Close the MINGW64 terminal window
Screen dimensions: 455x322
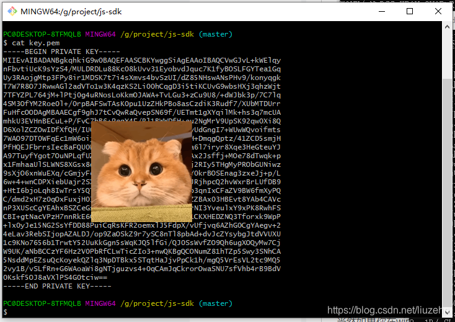point(438,11)
